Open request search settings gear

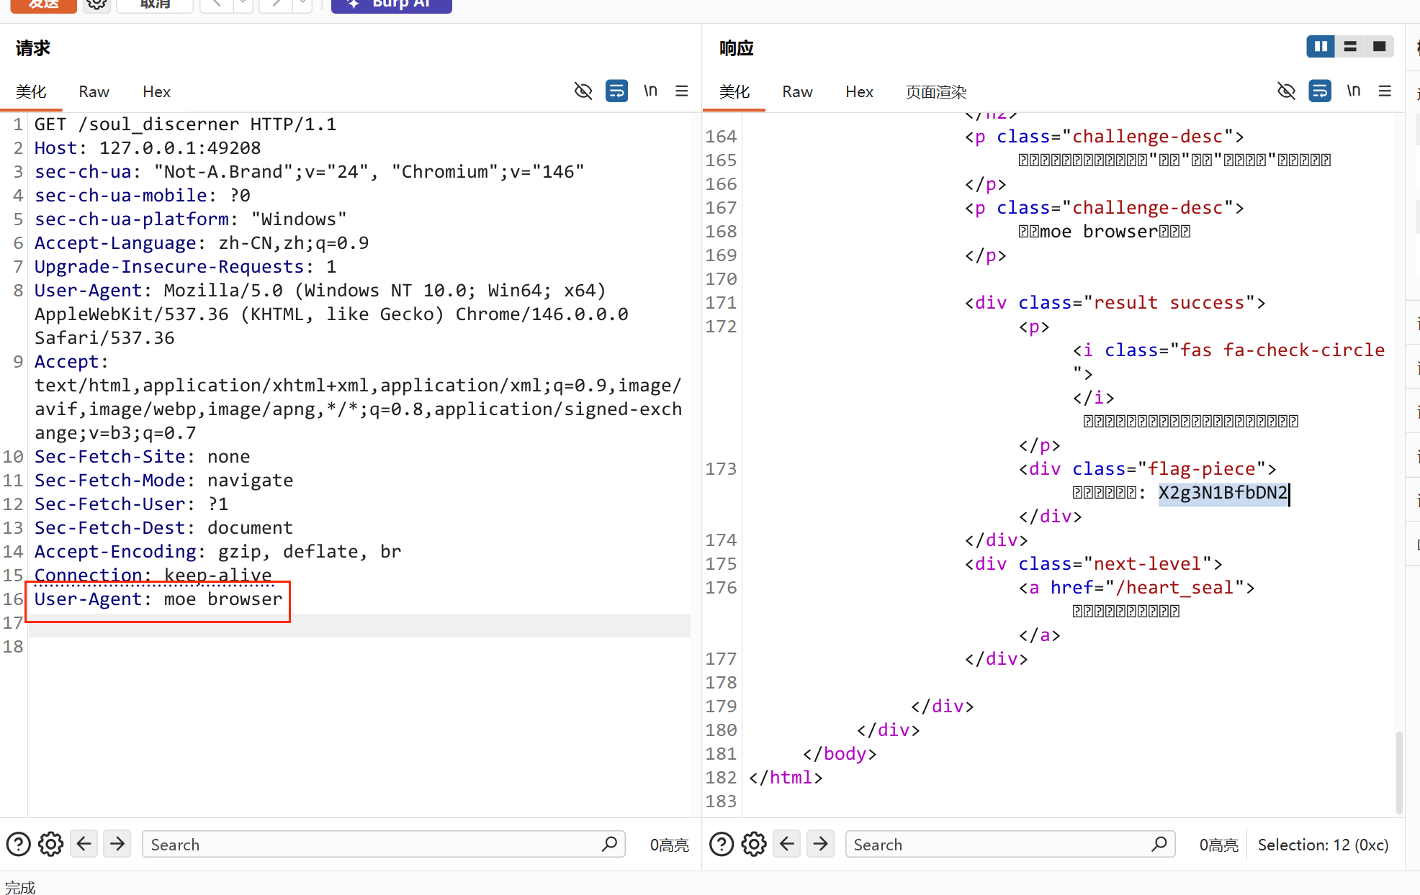[x=50, y=844]
